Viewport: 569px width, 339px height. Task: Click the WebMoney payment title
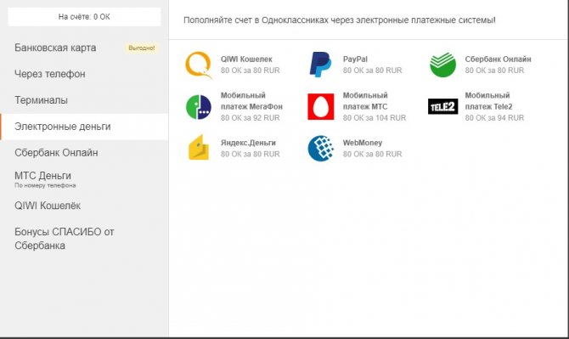(x=362, y=143)
